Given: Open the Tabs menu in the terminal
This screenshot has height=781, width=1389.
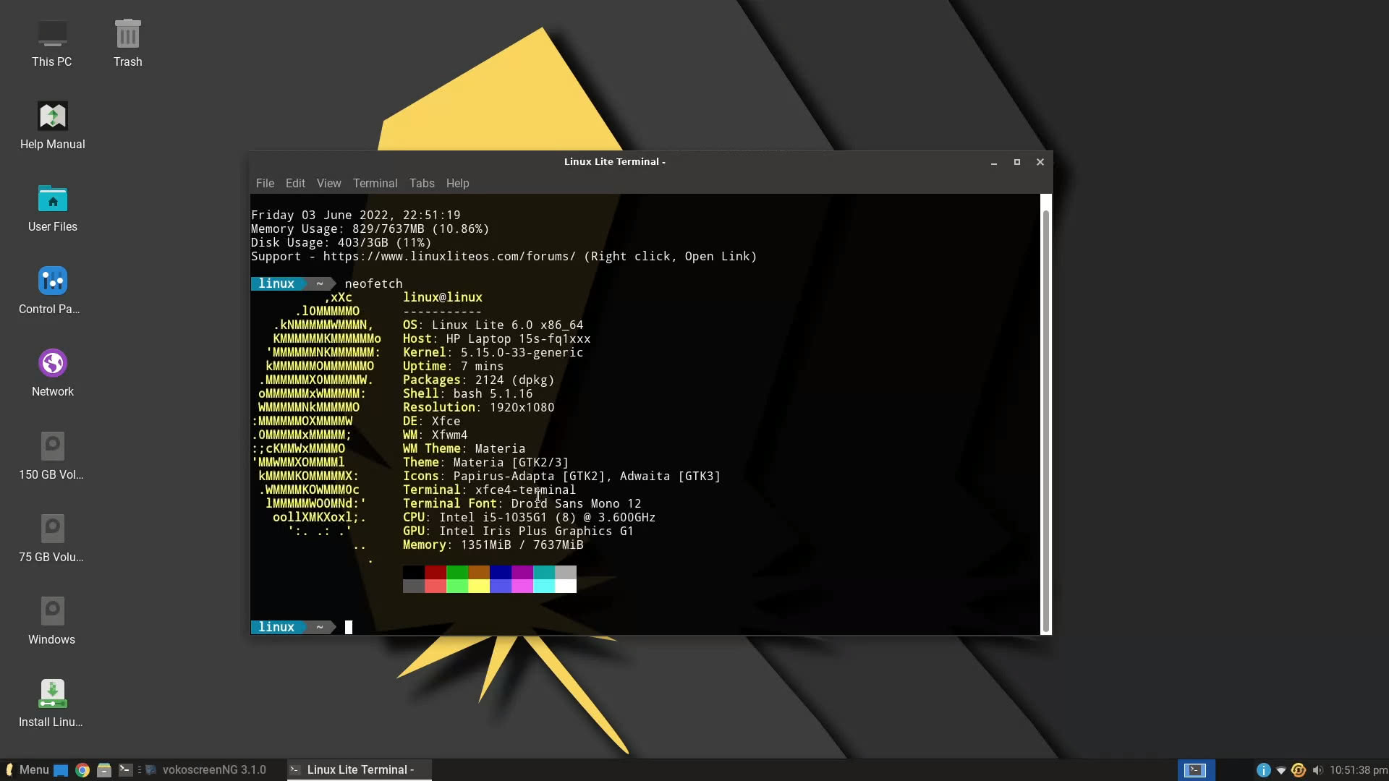Looking at the screenshot, I should pyautogui.click(x=422, y=183).
